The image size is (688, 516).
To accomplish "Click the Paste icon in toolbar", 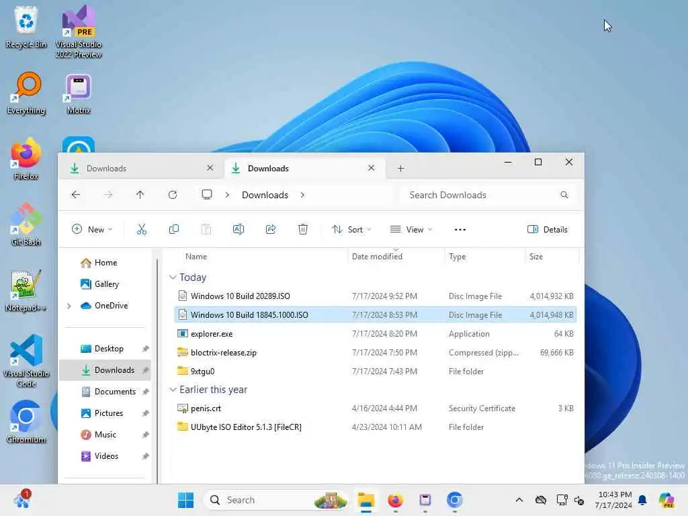I will 206,230.
